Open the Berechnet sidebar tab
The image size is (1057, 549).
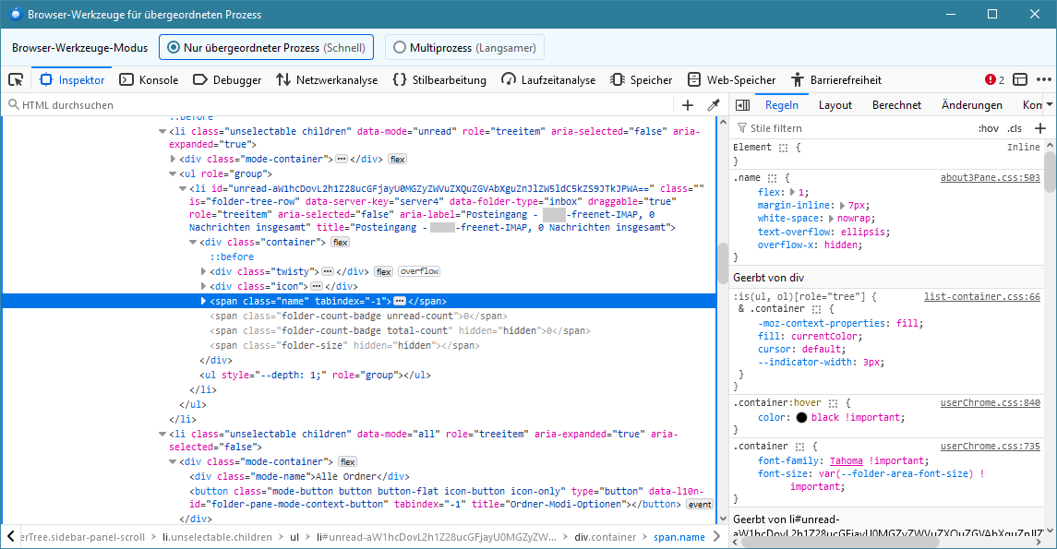pyautogui.click(x=896, y=105)
